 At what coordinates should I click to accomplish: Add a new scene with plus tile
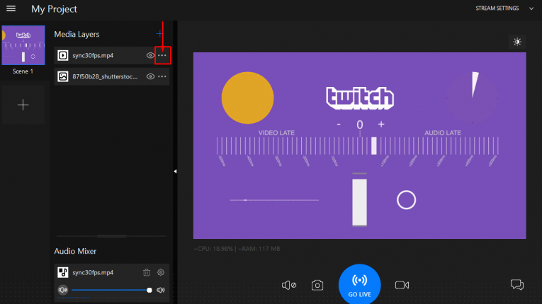point(23,105)
